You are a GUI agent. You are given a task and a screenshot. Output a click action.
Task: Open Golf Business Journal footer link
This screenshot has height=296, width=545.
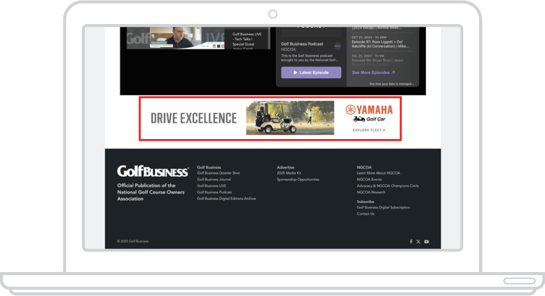214,179
